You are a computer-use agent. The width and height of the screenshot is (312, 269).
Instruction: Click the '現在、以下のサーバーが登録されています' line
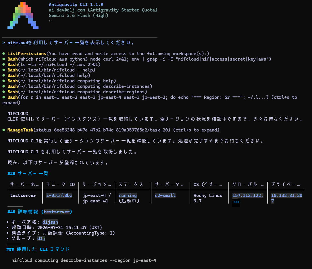(58, 162)
